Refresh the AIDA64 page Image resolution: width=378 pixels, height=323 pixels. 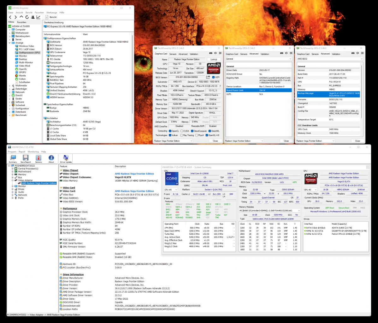click(27, 17)
